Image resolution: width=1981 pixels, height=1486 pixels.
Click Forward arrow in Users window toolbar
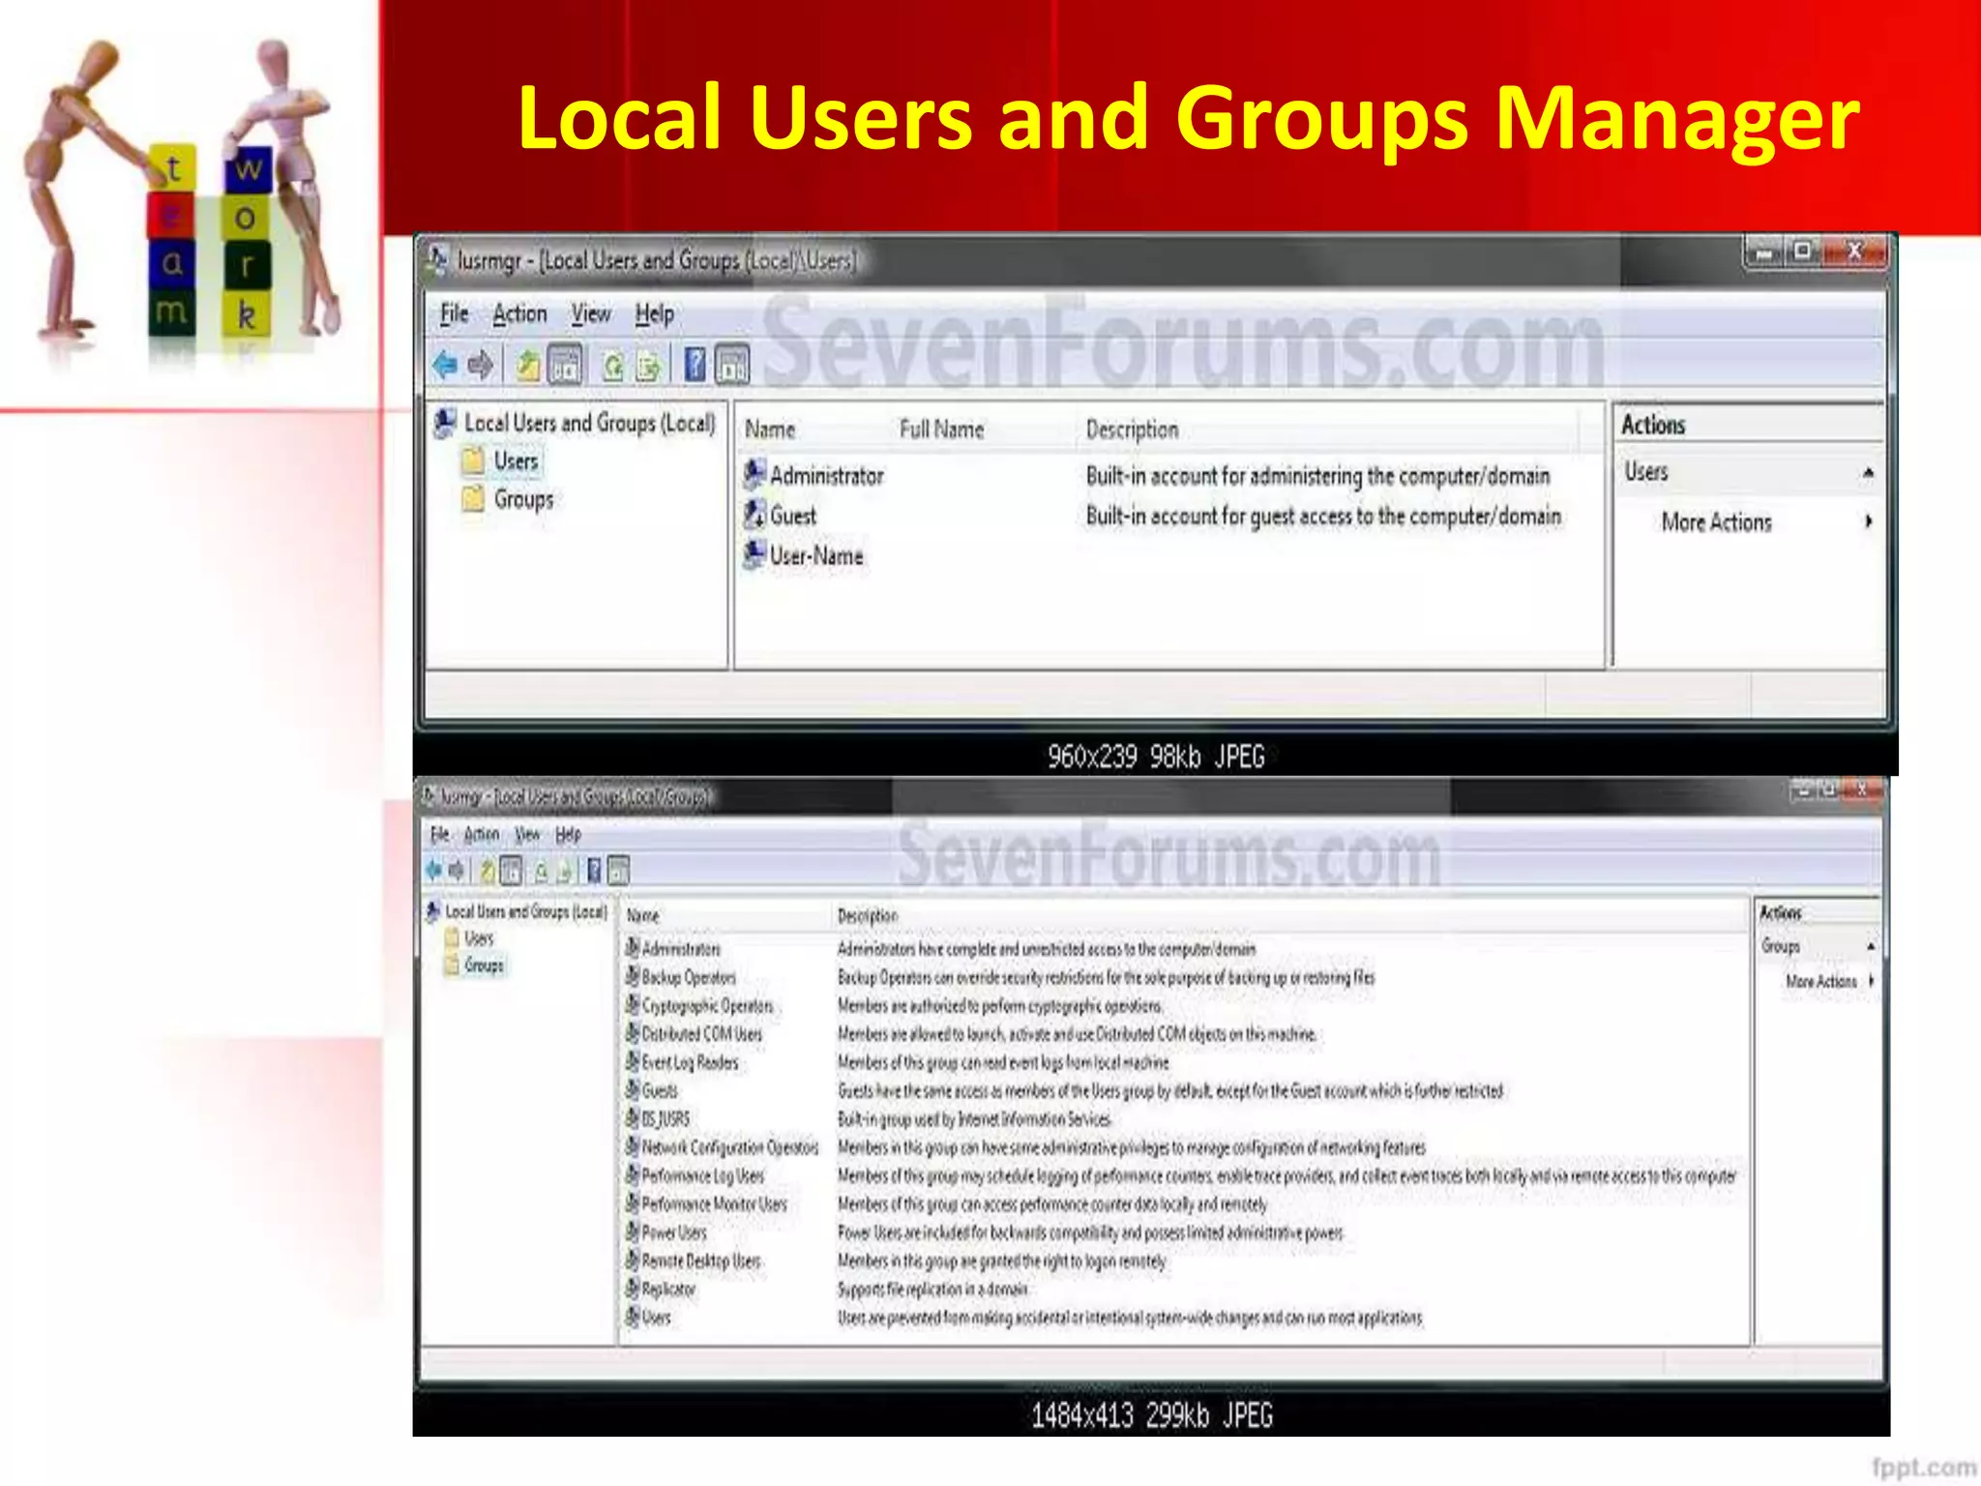[480, 365]
